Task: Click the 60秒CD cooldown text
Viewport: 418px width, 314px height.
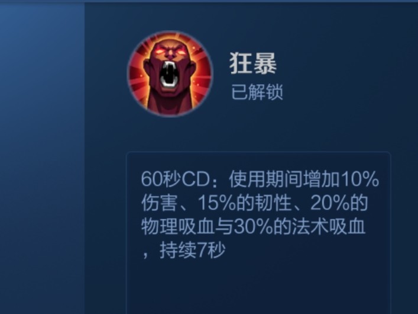Action: click(175, 179)
